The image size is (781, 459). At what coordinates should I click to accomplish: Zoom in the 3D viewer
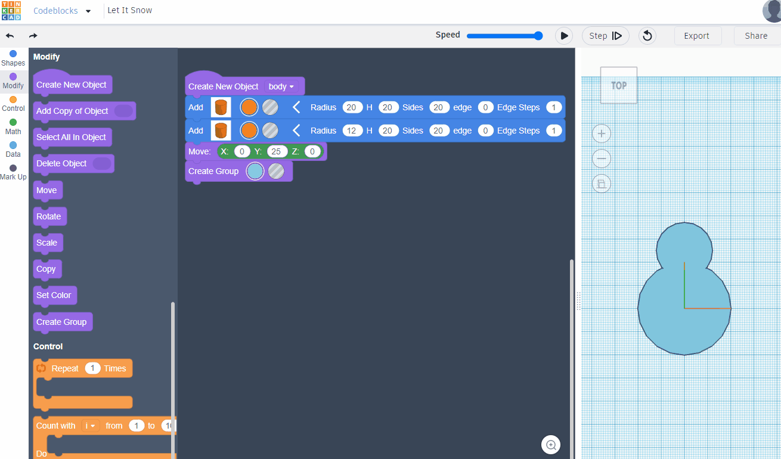click(602, 134)
